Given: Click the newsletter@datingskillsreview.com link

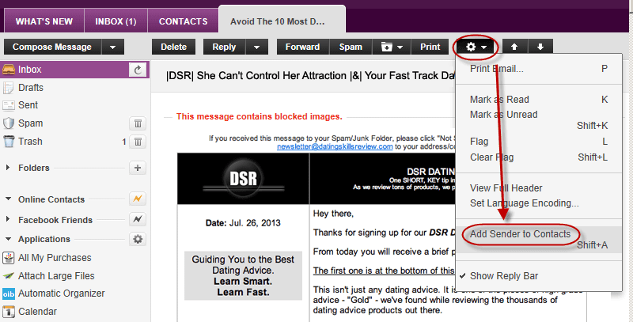Looking at the screenshot, I should click(334, 146).
